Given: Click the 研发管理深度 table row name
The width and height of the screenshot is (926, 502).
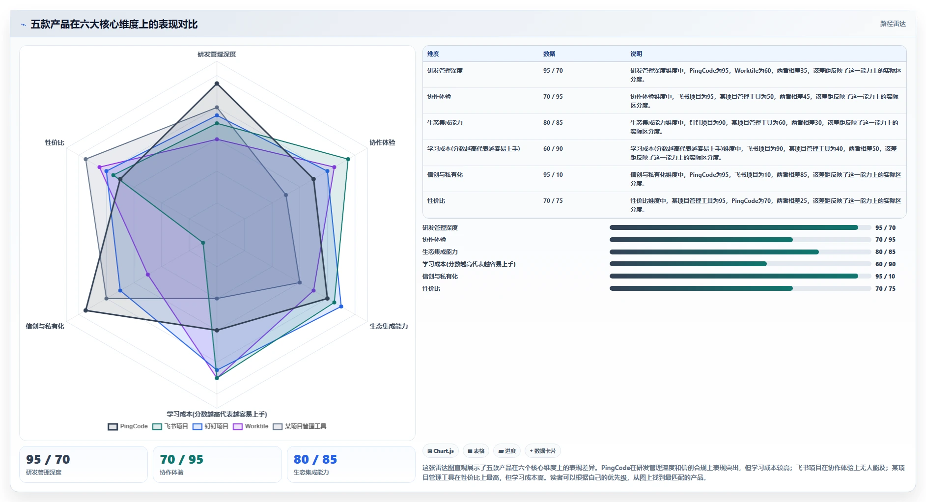Looking at the screenshot, I should coord(445,71).
